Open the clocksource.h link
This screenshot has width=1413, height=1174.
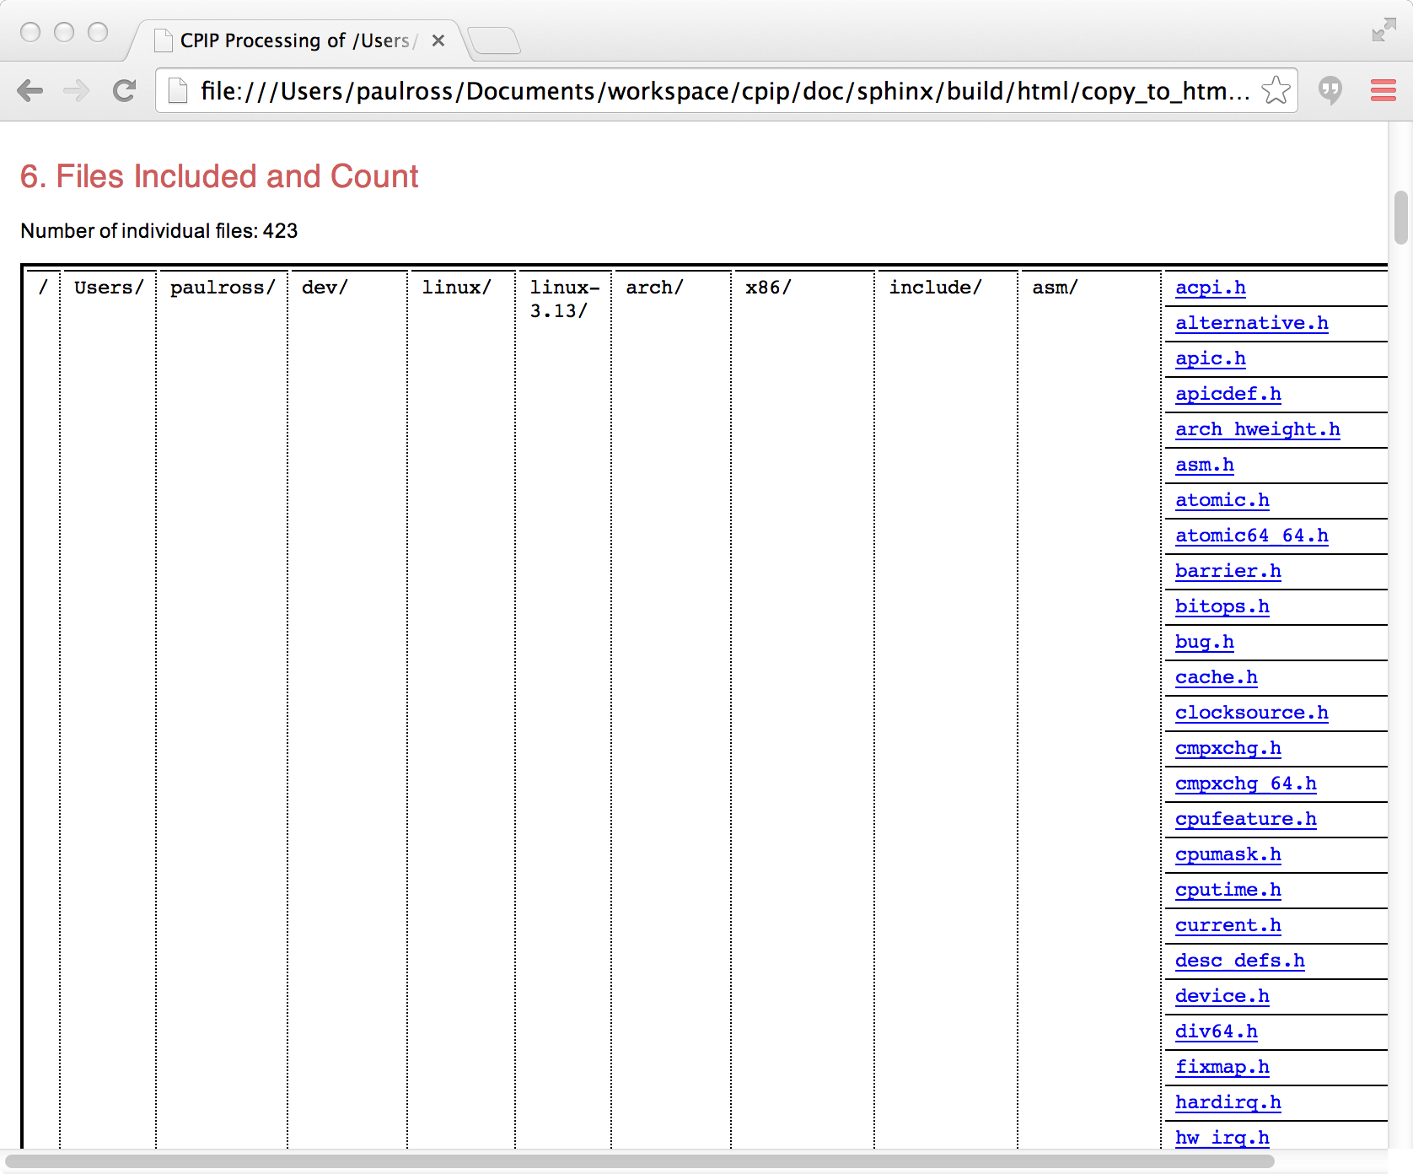[x=1251, y=713]
